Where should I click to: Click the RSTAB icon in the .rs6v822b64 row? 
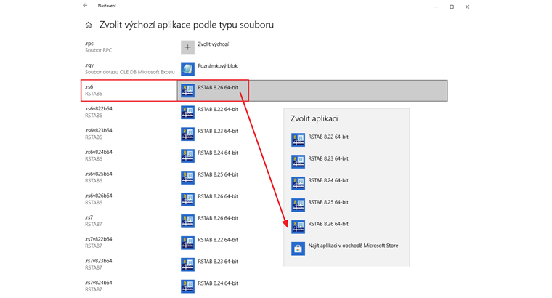(187, 113)
